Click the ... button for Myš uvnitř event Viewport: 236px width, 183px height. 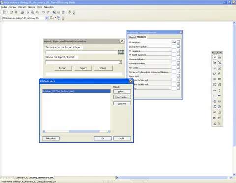click(x=178, y=67)
